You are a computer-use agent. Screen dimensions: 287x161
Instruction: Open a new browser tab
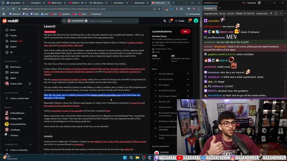click(x=174, y=3)
